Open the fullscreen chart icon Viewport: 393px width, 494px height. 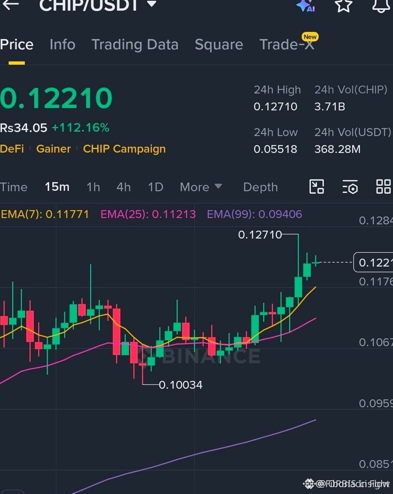click(317, 186)
